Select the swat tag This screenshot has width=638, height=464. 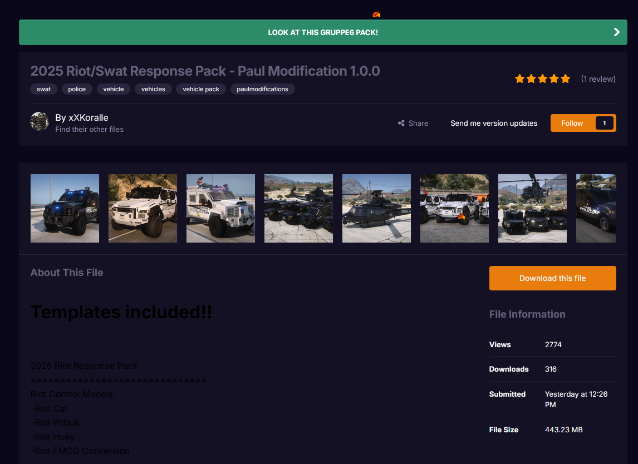43,89
